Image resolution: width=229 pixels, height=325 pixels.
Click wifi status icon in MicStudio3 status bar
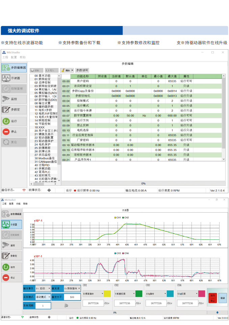click(x=22, y=317)
